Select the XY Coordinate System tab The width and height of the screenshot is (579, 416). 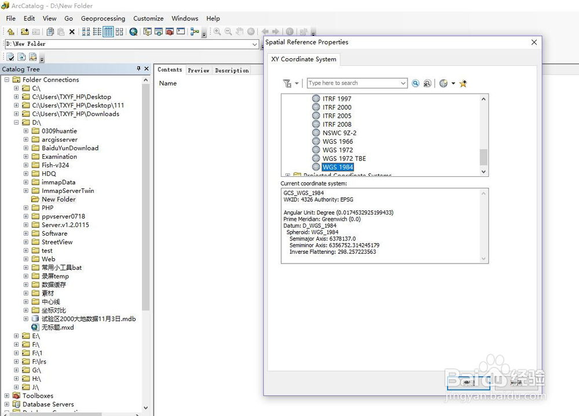[x=303, y=60]
